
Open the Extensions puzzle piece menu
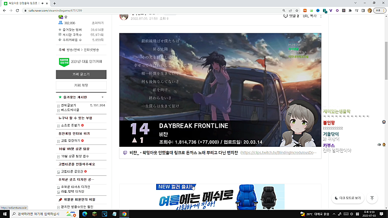(350, 11)
